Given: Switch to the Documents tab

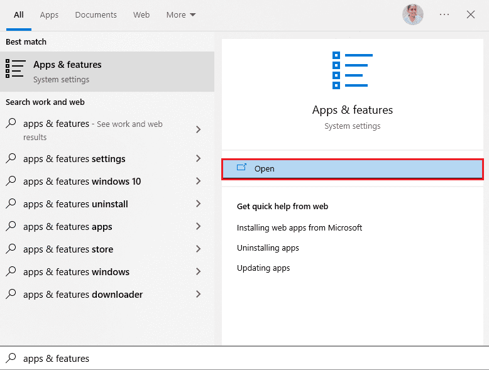Looking at the screenshot, I should pyautogui.click(x=96, y=14).
